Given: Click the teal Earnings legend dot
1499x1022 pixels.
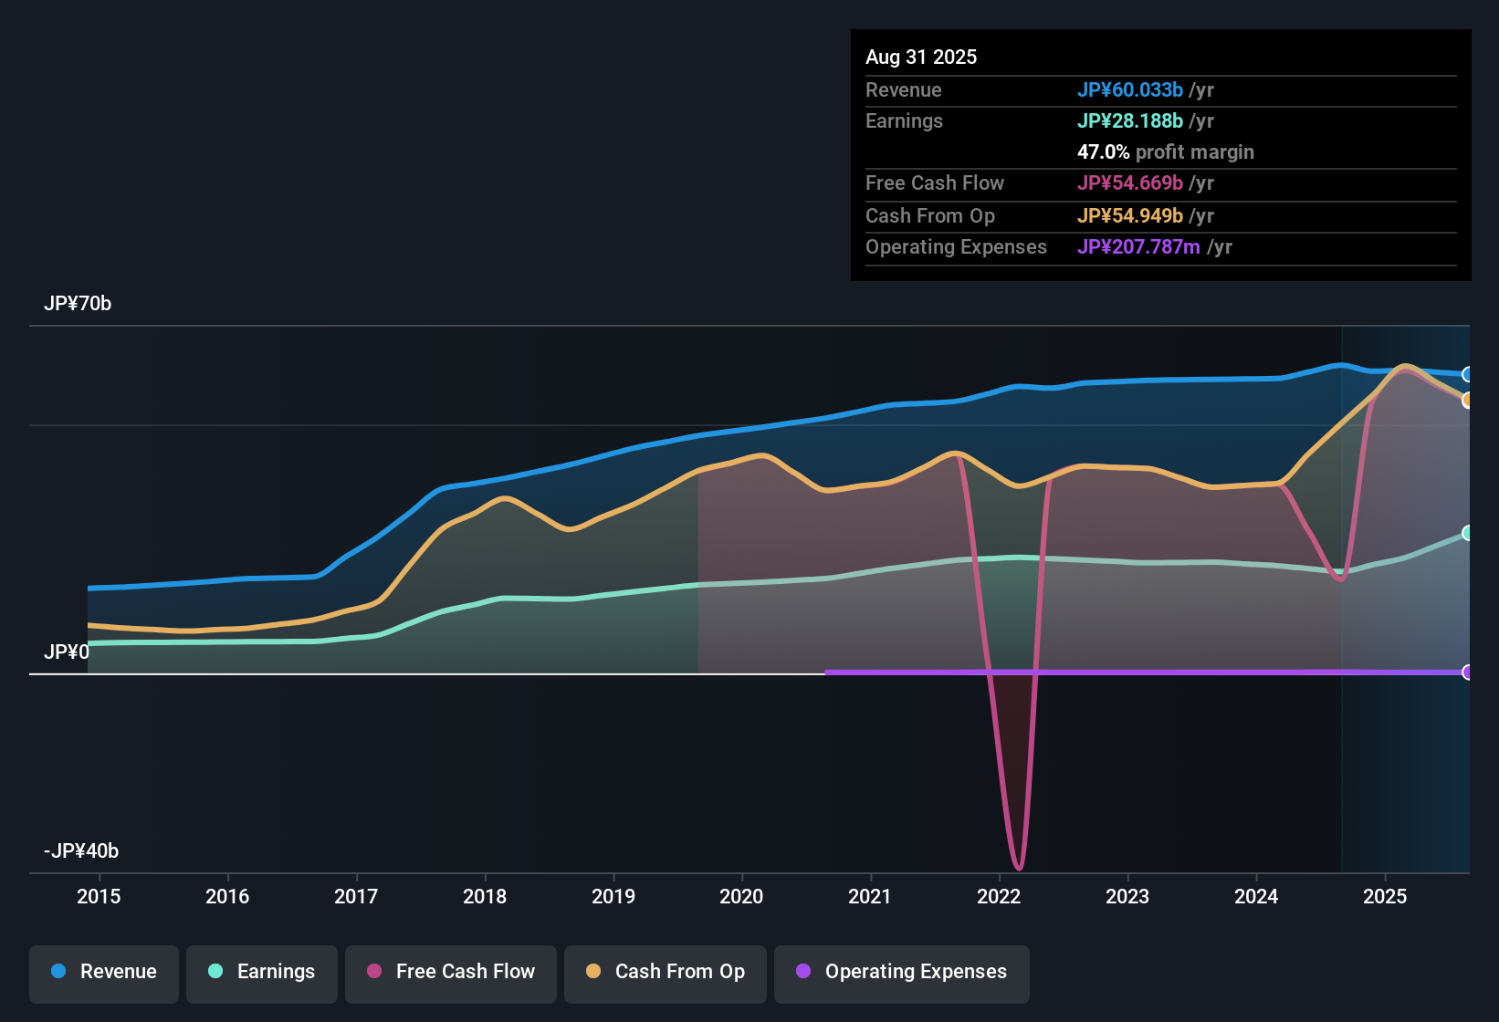Looking at the screenshot, I should [x=215, y=972].
